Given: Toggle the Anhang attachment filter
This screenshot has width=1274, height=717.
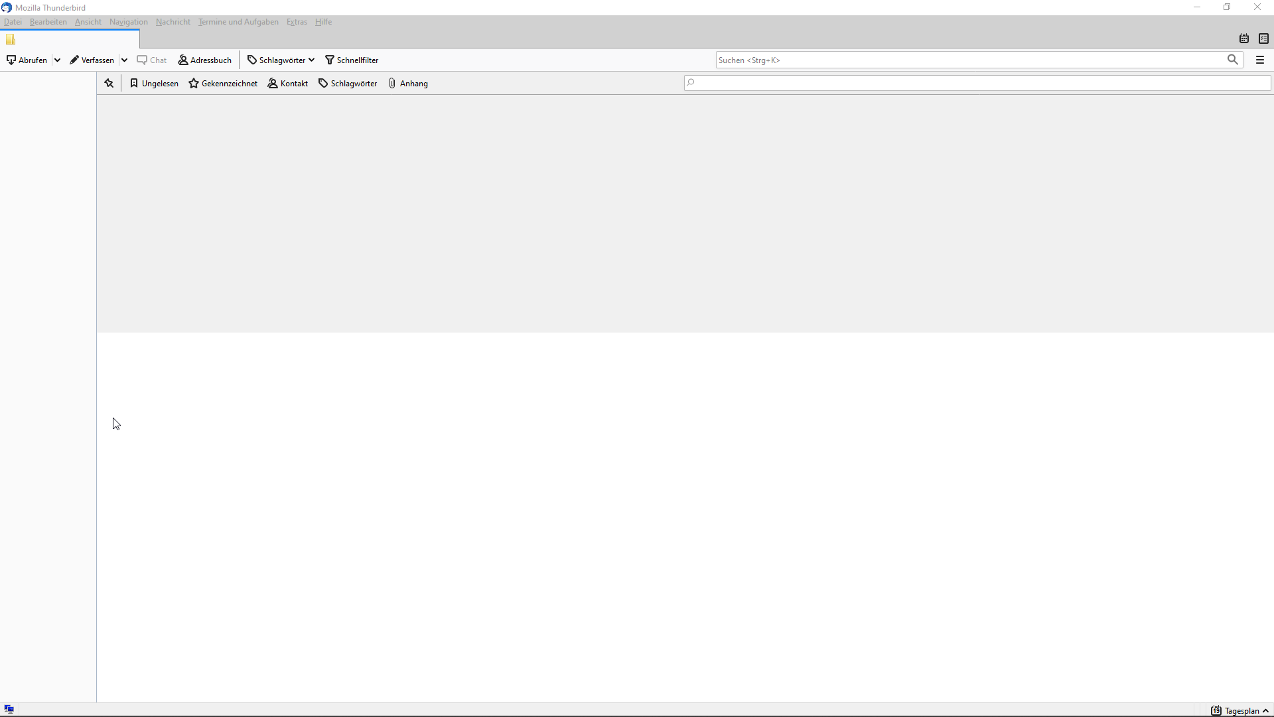Looking at the screenshot, I should point(408,83).
